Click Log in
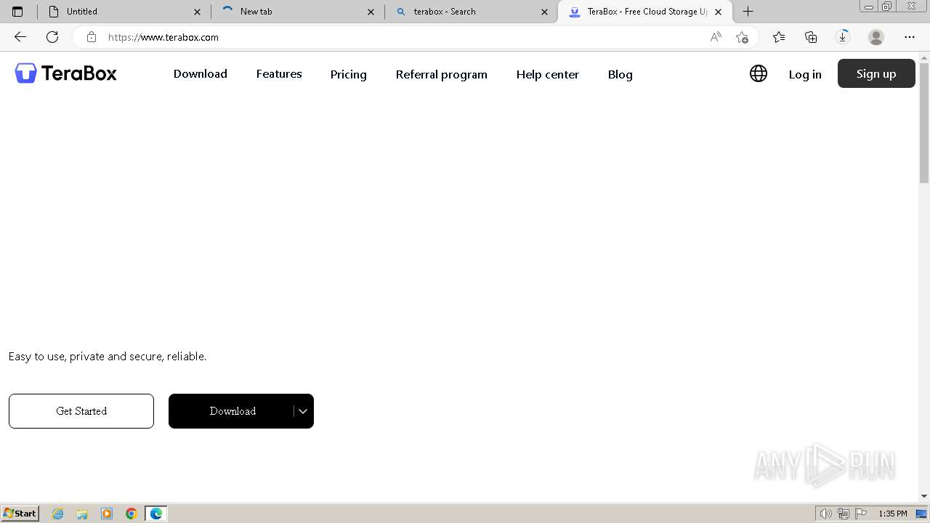Screen dimensions: 930x523 (805, 74)
